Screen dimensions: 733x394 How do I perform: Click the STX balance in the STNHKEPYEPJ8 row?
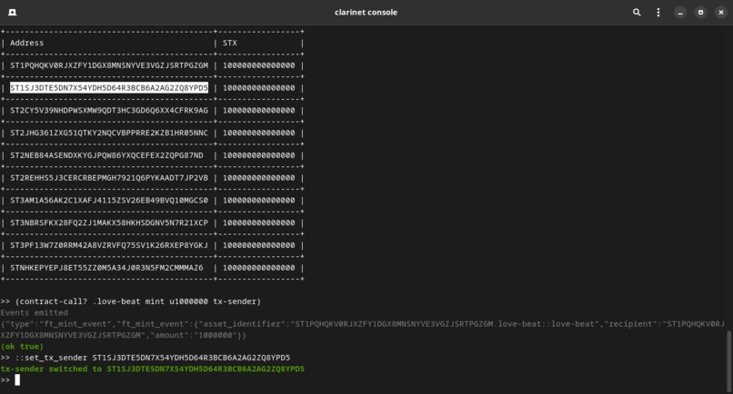[258, 268]
